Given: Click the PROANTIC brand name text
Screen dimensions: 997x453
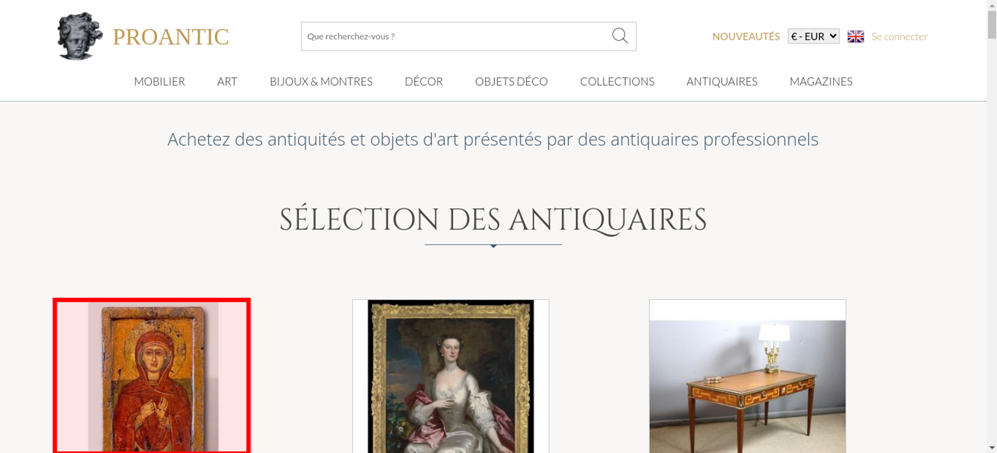Looking at the screenshot, I should click(x=170, y=37).
